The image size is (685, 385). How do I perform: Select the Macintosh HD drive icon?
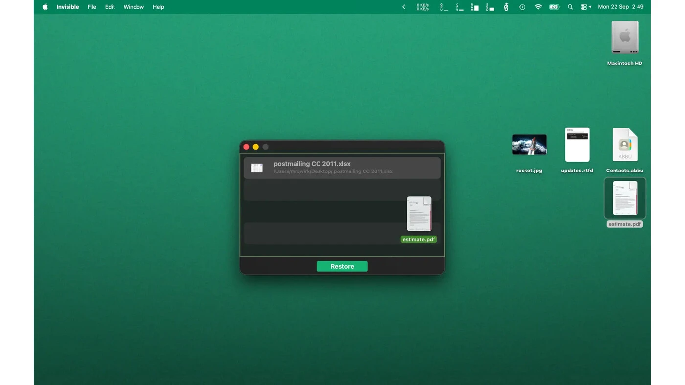pos(625,37)
